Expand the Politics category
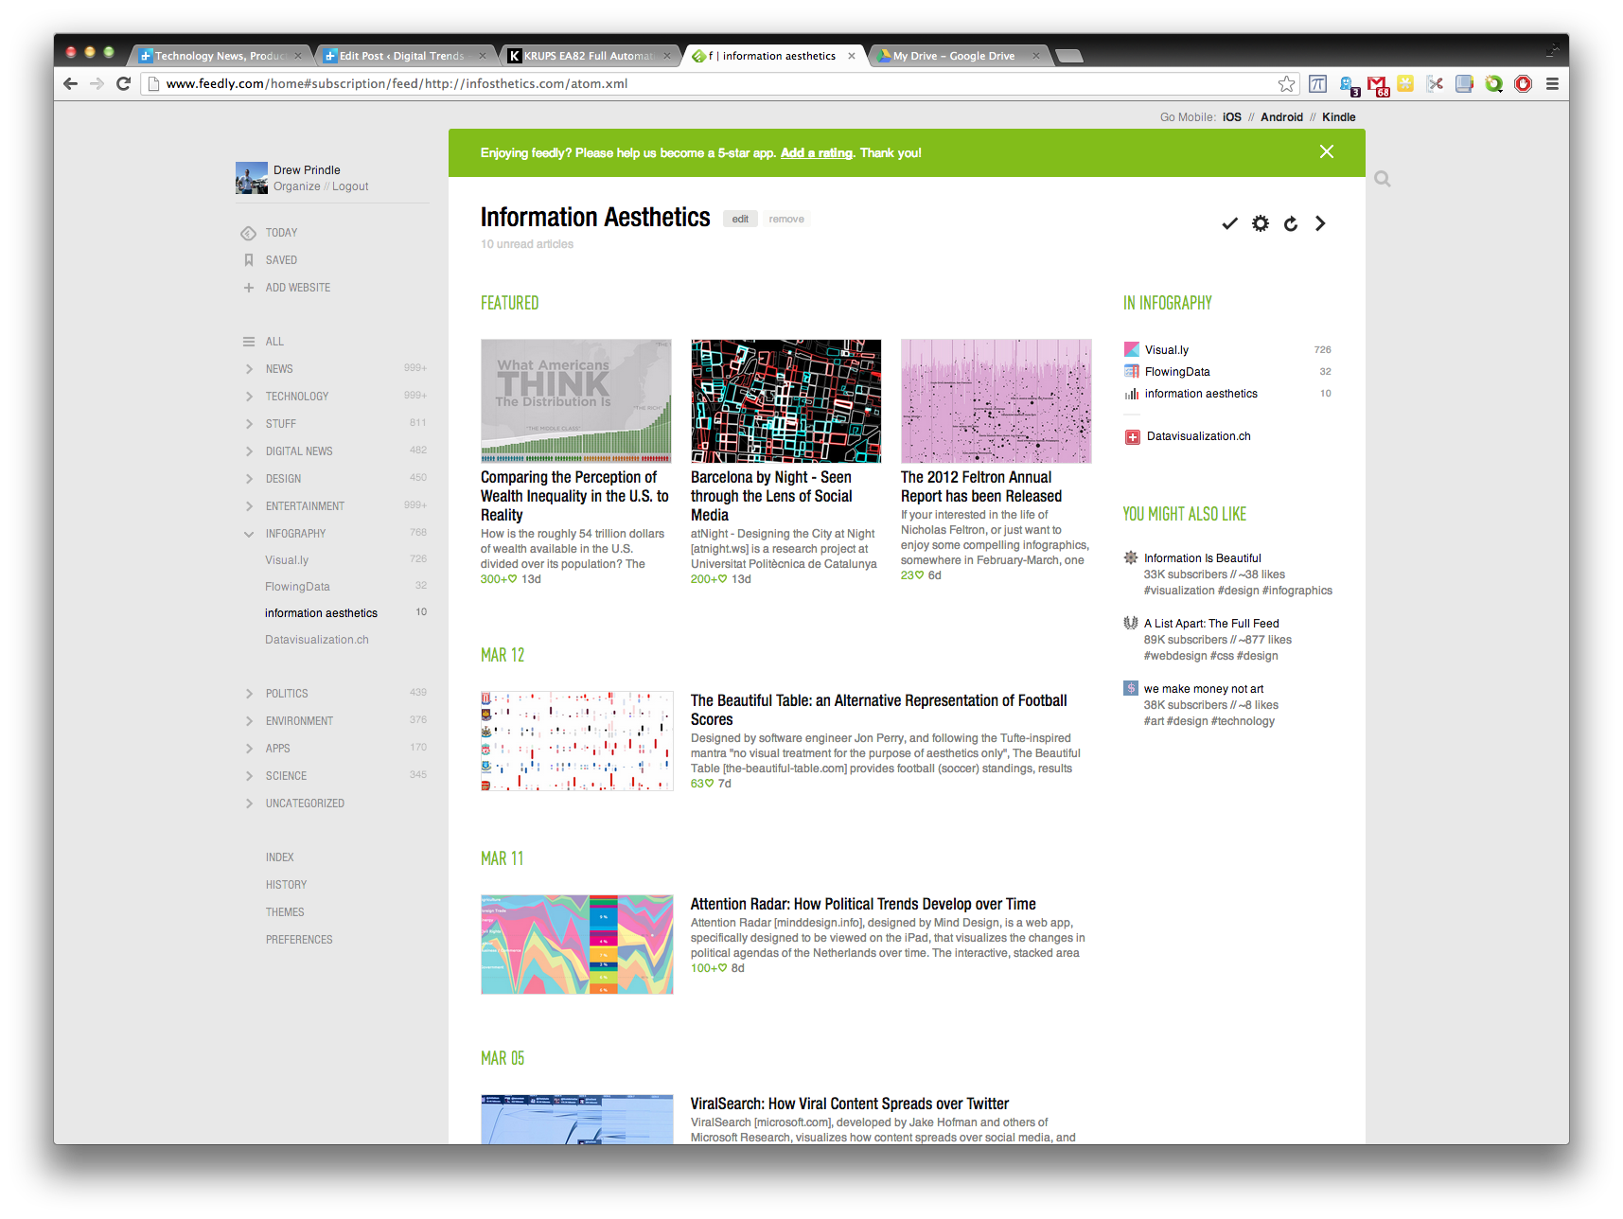Screen dimensions: 1623x1219 coord(249,694)
